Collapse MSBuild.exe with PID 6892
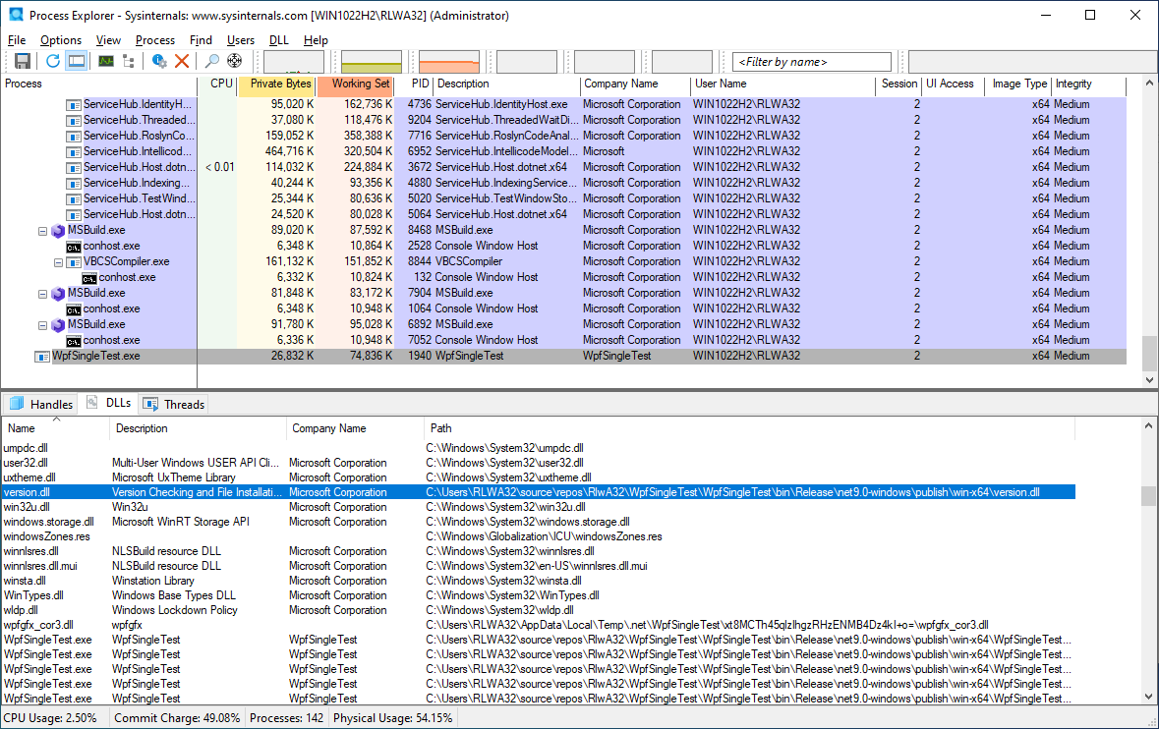 (x=43, y=325)
